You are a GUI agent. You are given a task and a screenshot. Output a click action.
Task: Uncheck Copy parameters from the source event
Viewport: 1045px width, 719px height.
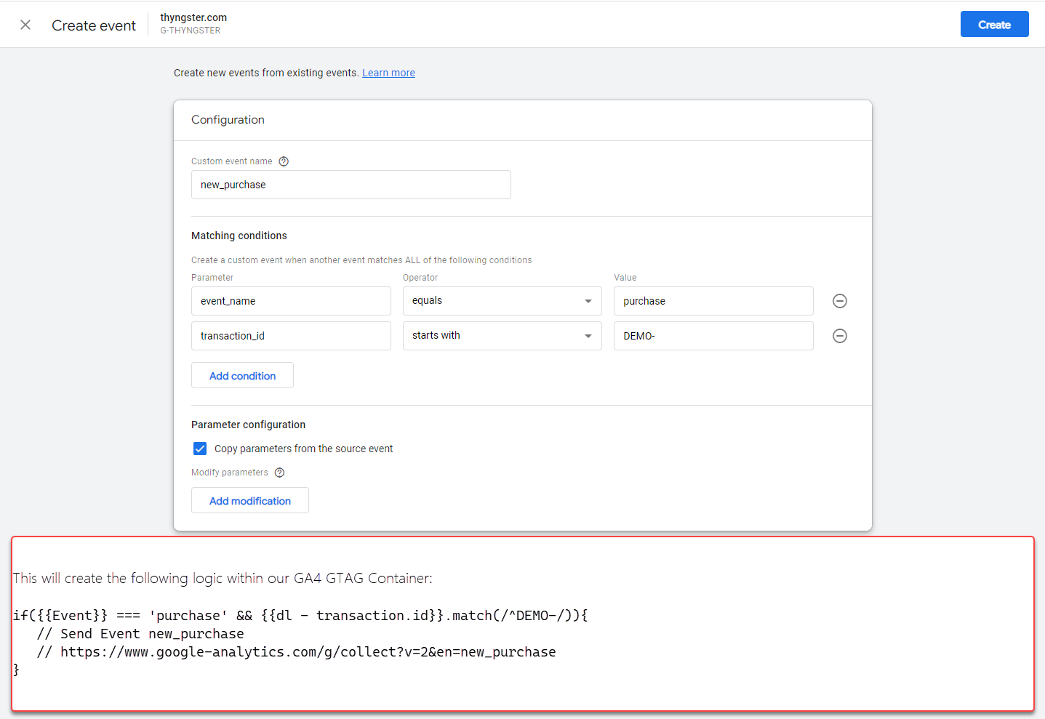200,449
